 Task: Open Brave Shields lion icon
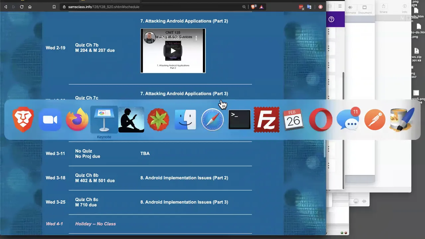[x=253, y=7]
